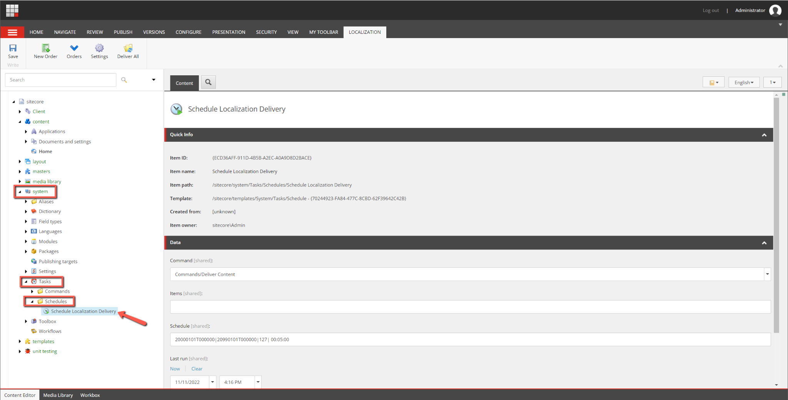Open the Last run date picker dropdown
788x400 pixels.
(x=212, y=382)
